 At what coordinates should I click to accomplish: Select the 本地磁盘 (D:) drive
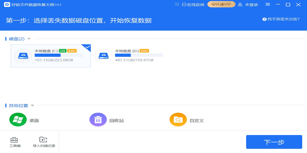[x=131, y=56]
